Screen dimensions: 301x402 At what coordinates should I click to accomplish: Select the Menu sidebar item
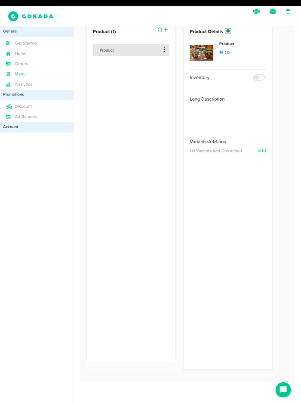tap(20, 74)
